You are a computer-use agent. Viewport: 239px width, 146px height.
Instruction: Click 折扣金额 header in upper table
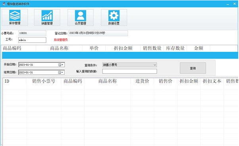pos(123,48)
